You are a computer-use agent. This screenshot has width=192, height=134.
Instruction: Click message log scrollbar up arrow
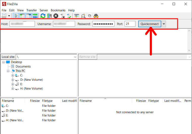pos(189,31)
